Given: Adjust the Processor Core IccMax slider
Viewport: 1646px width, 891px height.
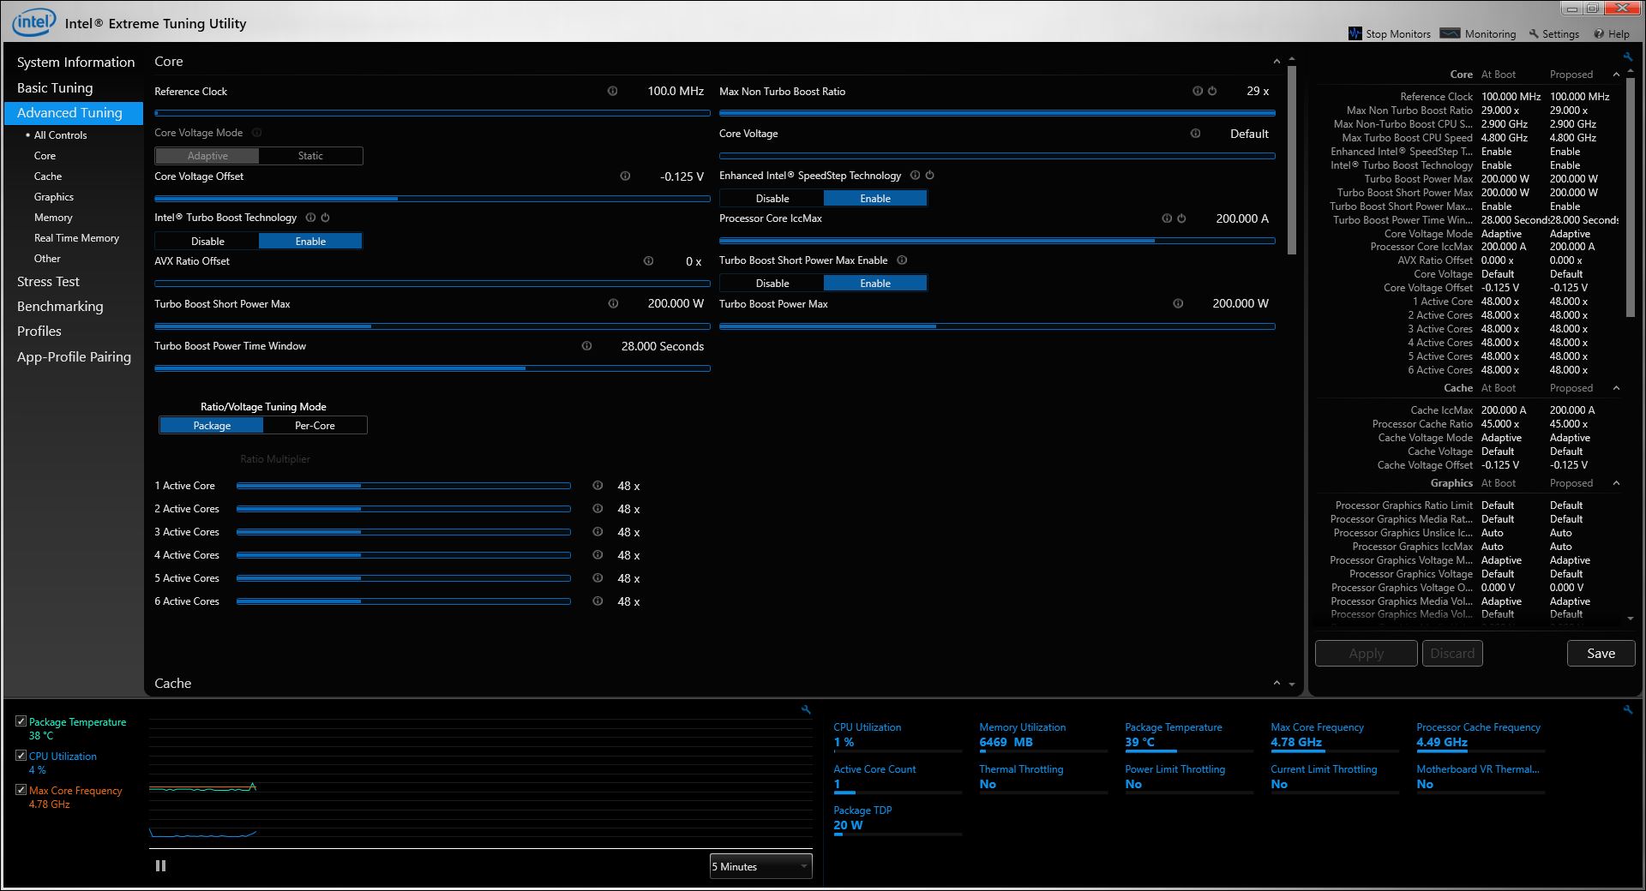Looking at the screenshot, I should (x=997, y=241).
